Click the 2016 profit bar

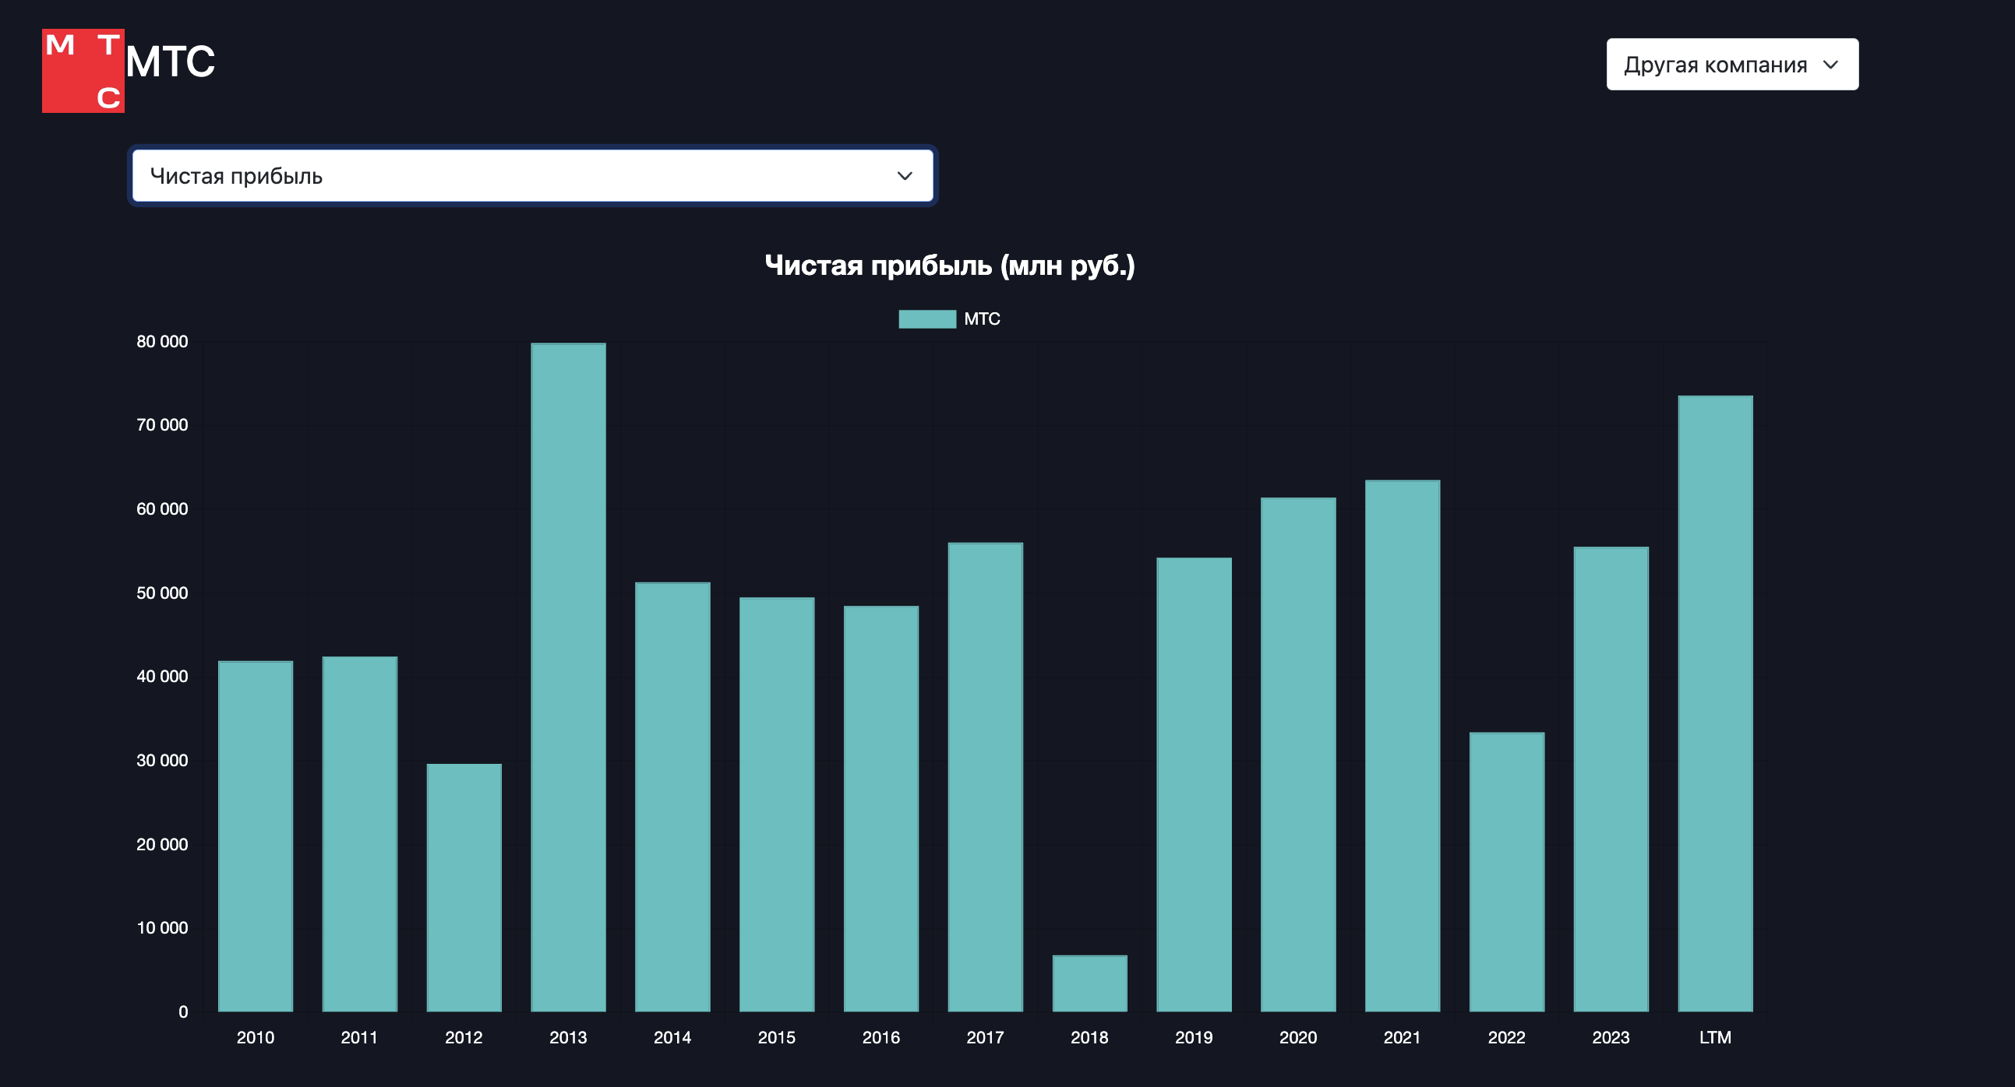pyautogui.click(x=881, y=809)
